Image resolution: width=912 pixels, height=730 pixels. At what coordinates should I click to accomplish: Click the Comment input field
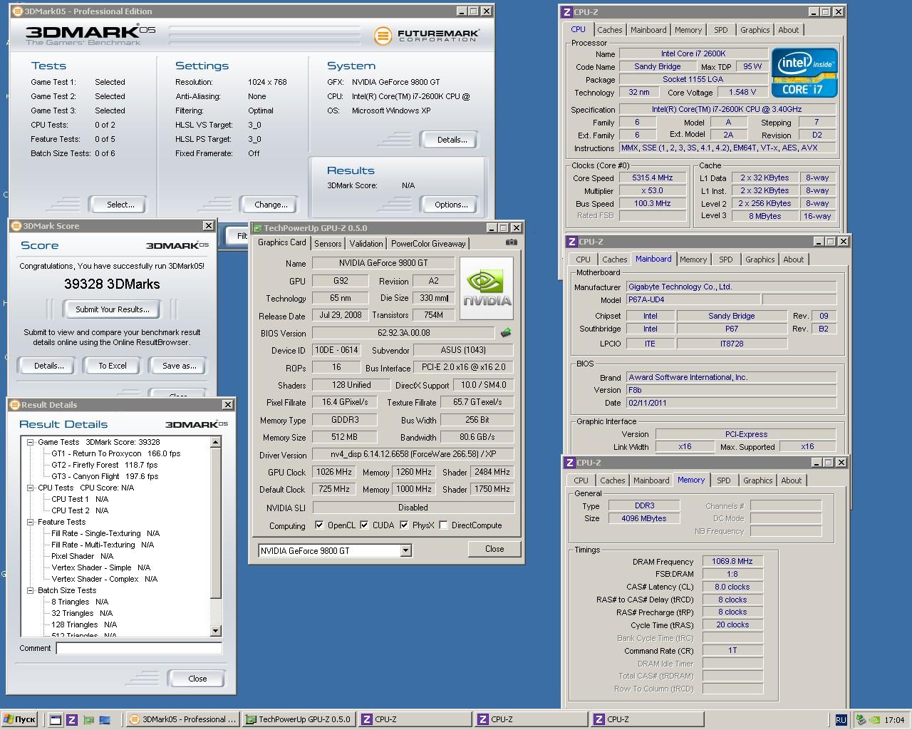[139, 648]
